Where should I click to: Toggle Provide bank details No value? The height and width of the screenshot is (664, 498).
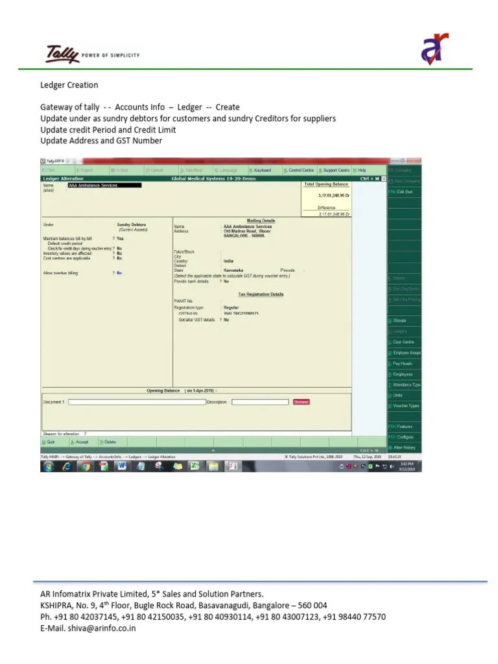[226, 281]
